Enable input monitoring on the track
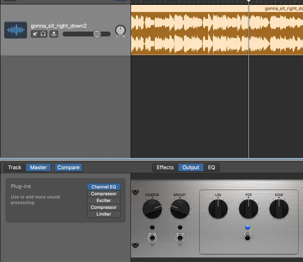Viewport: 303px width, 262px height. pos(54,34)
